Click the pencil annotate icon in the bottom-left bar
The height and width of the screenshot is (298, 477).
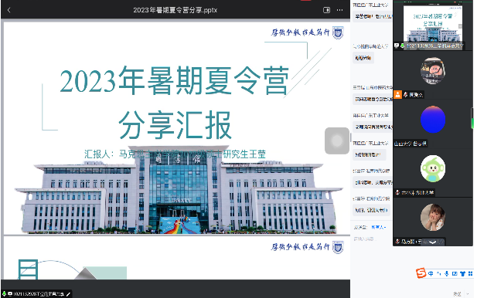[x=68, y=294]
